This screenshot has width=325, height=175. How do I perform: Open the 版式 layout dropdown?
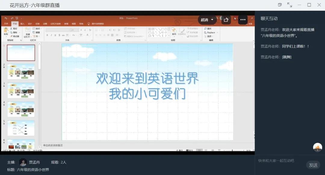(37, 29)
